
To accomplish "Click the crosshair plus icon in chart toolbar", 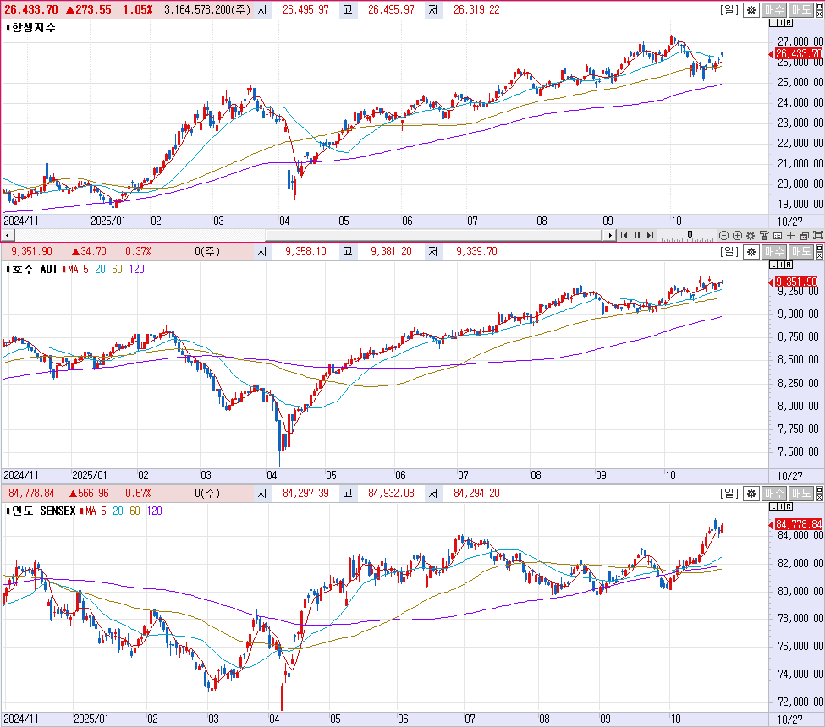I will coord(791,236).
